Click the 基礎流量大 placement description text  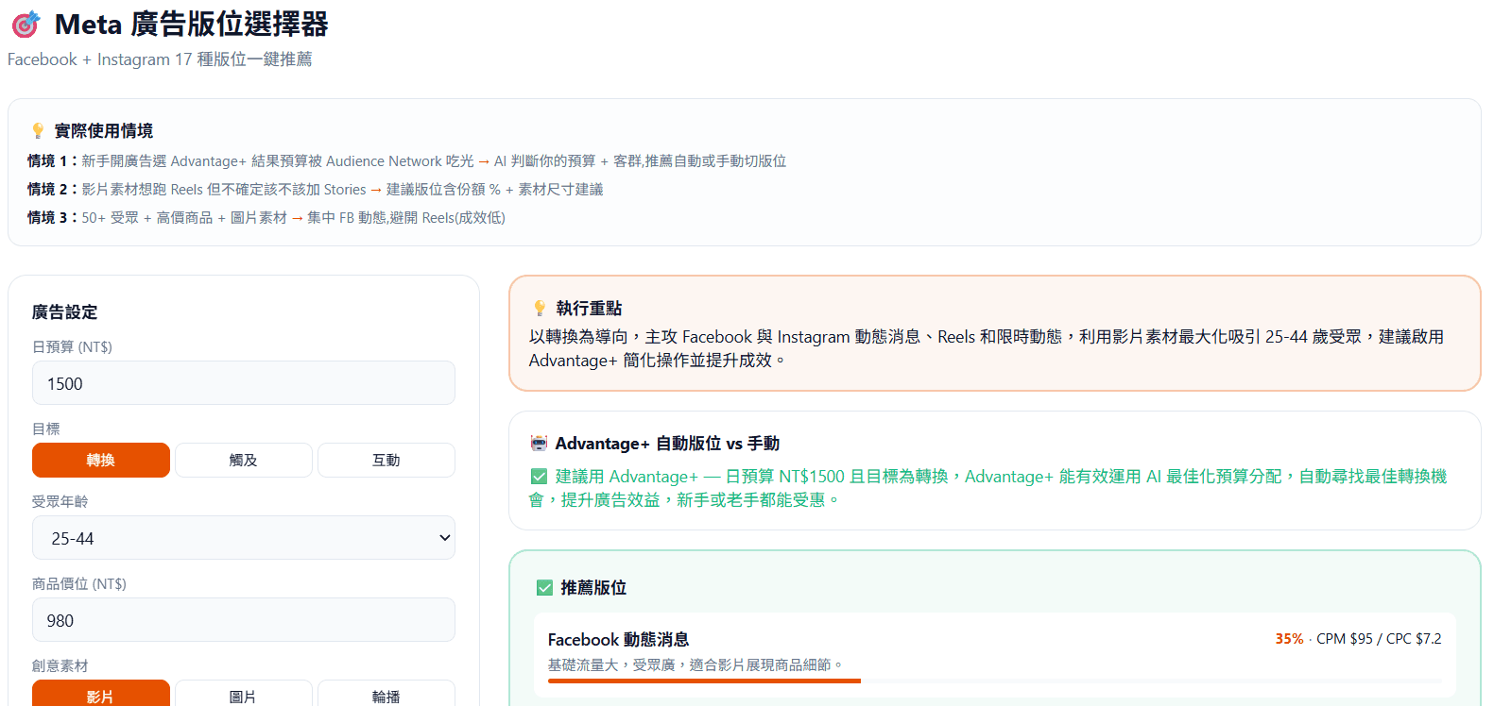pos(695,665)
